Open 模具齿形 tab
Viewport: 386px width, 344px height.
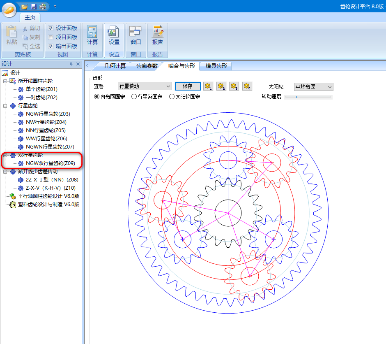(216, 66)
